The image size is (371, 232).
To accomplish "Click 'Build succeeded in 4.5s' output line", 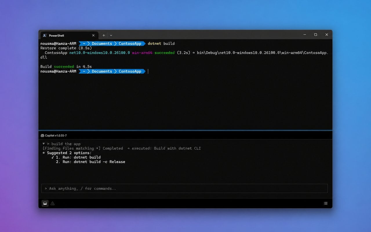I will pos(66,67).
